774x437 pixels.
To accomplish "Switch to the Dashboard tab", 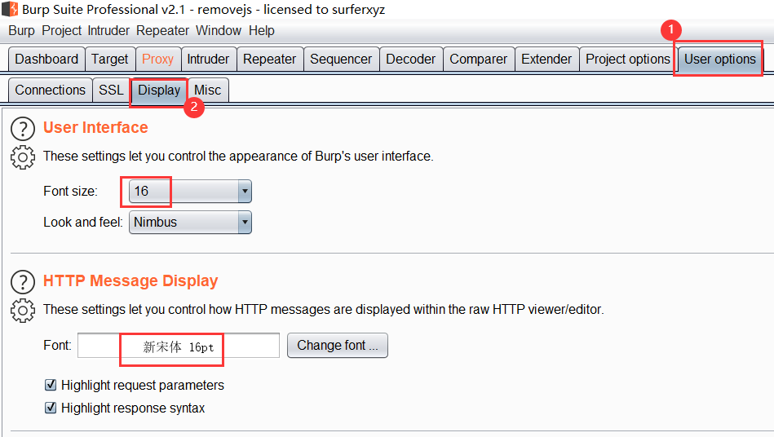I will click(x=46, y=60).
